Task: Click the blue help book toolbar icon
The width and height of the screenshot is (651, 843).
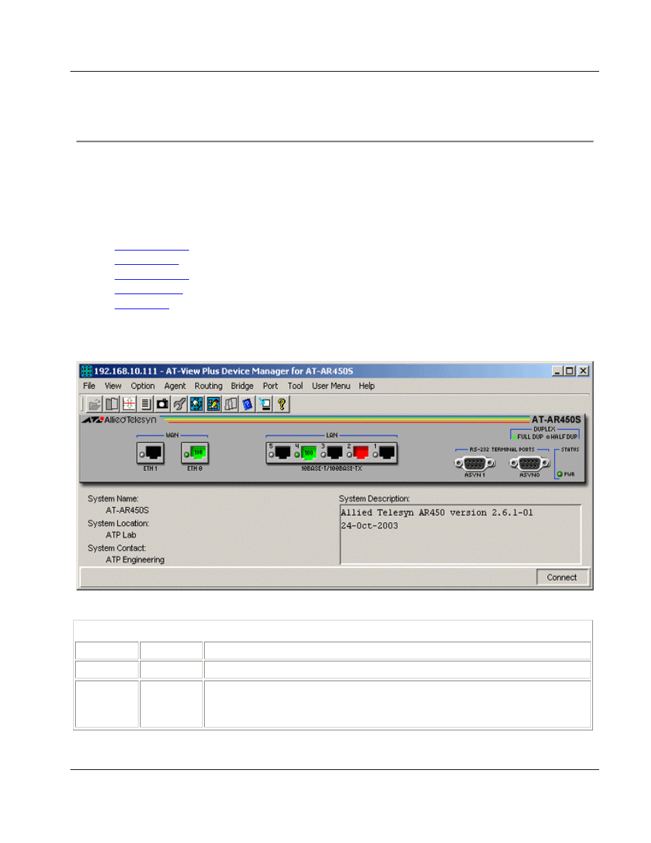Action: pyautogui.click(x=248, y=404)
